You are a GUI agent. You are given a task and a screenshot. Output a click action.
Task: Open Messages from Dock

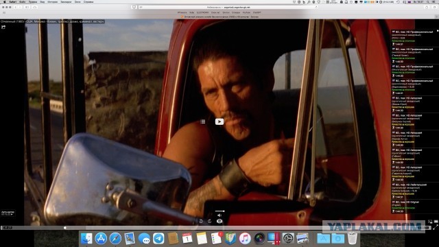[x=144, y=239]
